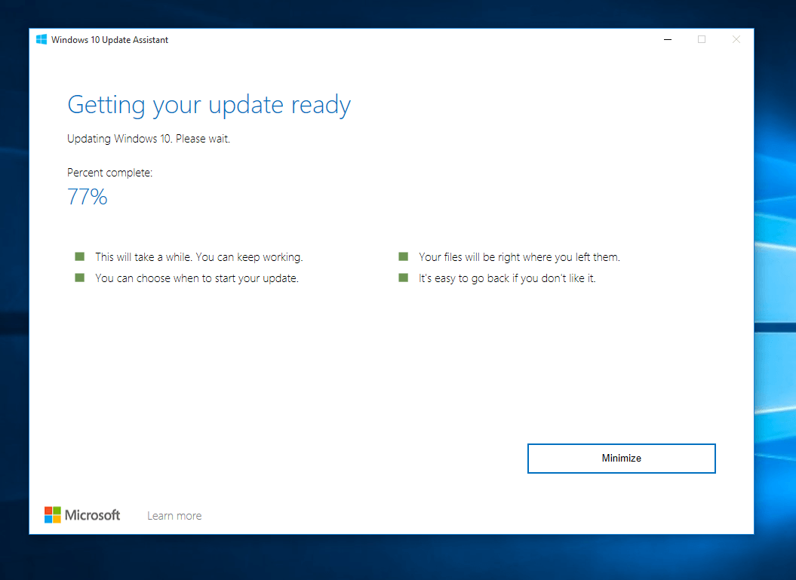Screen dimensions: 796x580
Task: Close the Update Assistant window
Action: click(736, 39)
